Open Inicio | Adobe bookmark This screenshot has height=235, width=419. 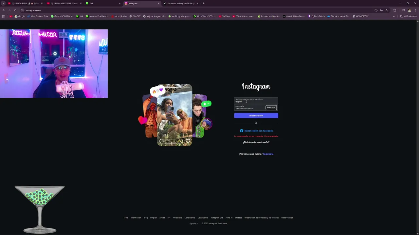point(119,16)
